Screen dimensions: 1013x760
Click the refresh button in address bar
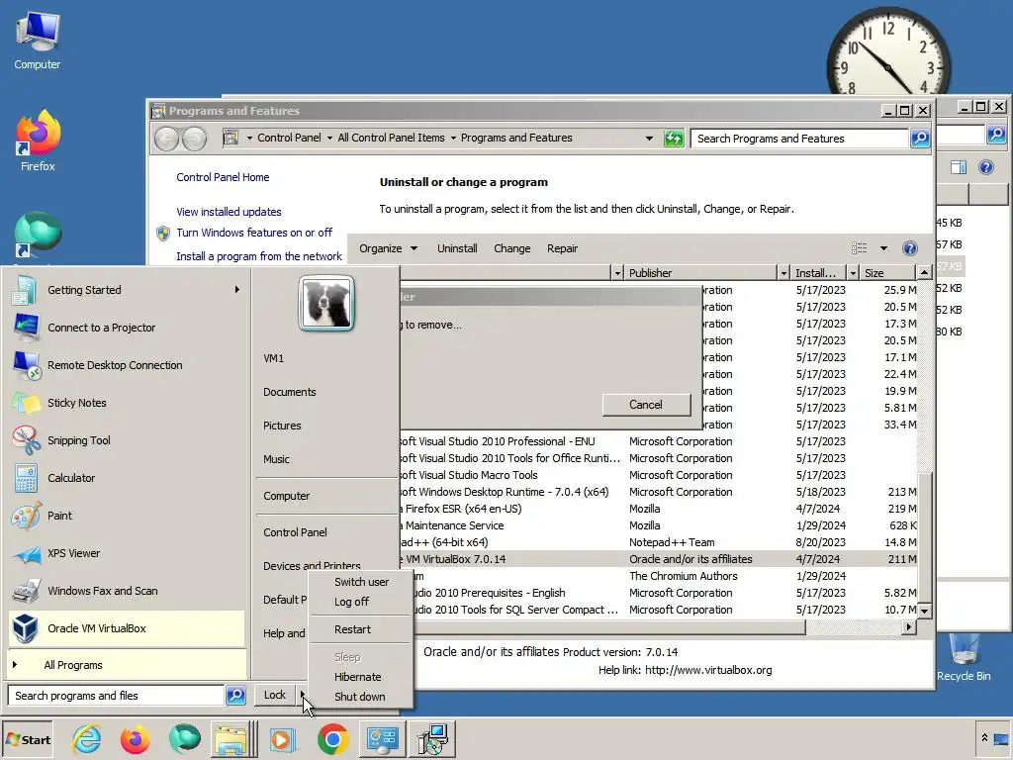[x=673, y=138]
